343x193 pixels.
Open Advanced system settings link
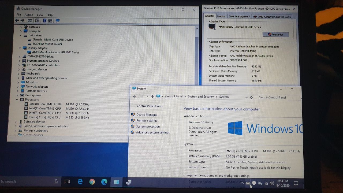(153, 132)
